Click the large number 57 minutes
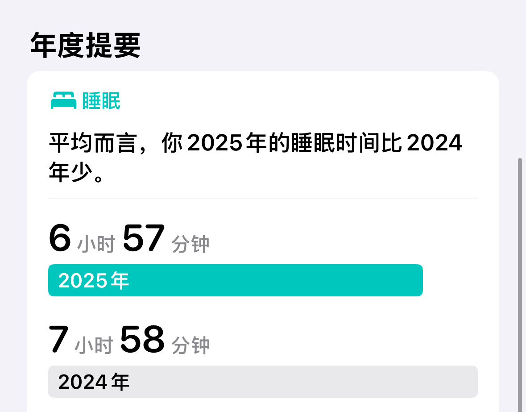The width and height of the screenshot is (526, 412). (144, 238)
